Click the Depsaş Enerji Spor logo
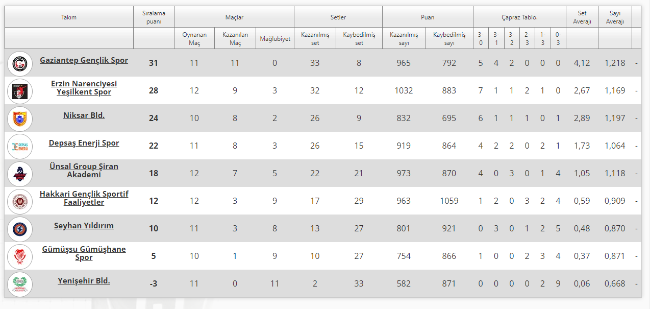Image resolution: width=650 pixels, height=309 pixels. [x=20, y=146]
